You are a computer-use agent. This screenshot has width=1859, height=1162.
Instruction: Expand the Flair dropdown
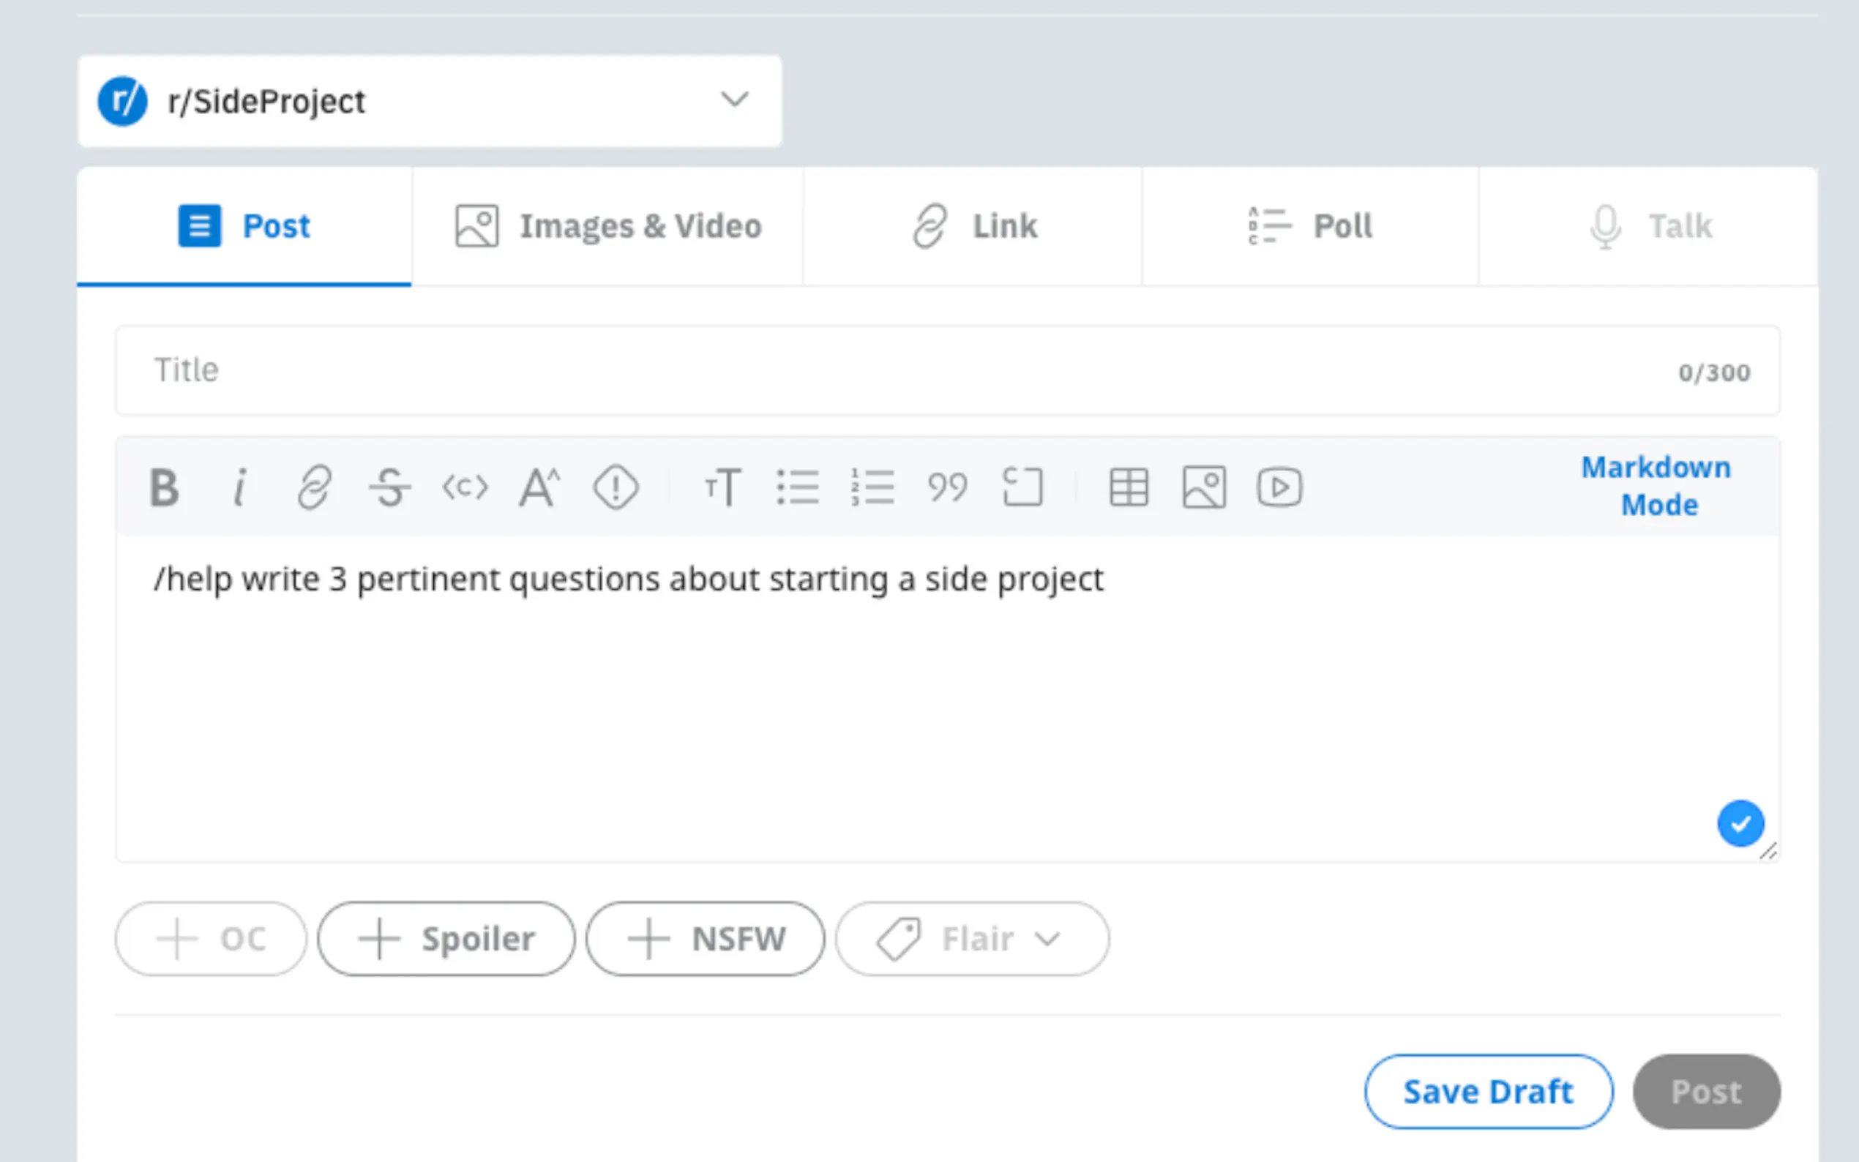click(x=971, y=938)
